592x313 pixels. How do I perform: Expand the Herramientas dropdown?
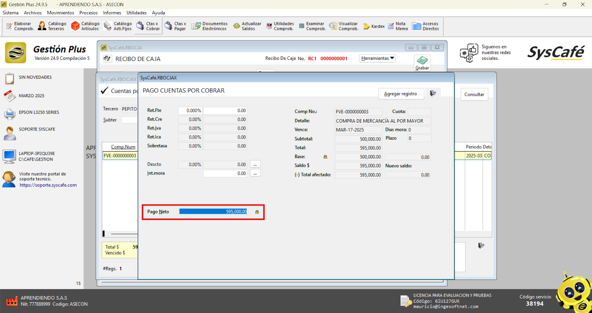point(377,58)
